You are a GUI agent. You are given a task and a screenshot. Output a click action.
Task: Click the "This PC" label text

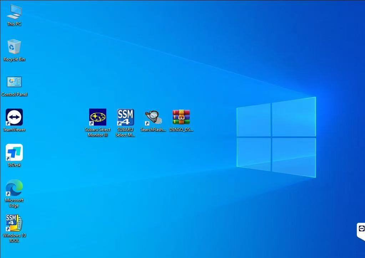click(14, 24)
